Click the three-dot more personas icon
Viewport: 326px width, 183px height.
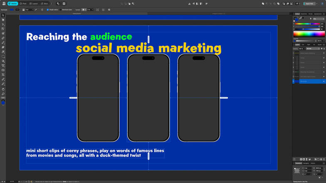click(x=52, y=3)
